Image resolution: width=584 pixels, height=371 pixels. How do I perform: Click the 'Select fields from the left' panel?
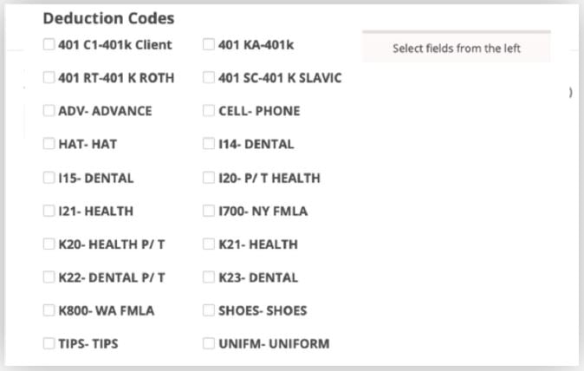456,49
